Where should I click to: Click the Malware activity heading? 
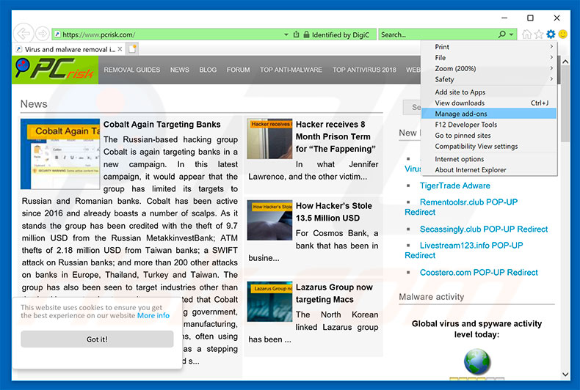431,297
